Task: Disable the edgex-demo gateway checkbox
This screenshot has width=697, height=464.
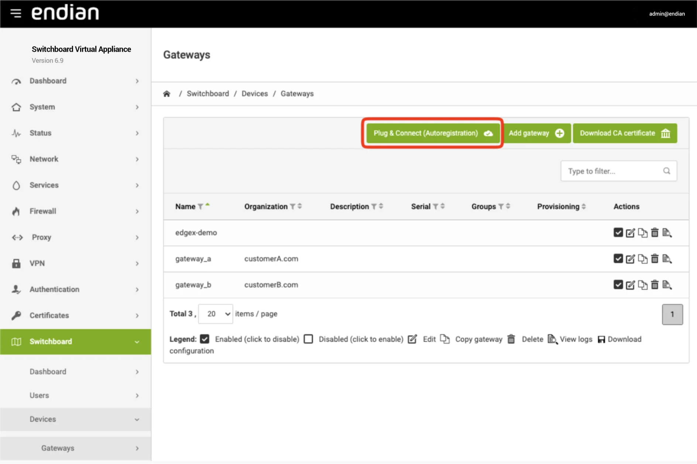Action: (x=618, y=233)
